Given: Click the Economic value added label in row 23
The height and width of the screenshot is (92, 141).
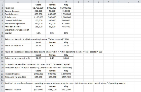Looking at the screenshot, I should (16, 77).
